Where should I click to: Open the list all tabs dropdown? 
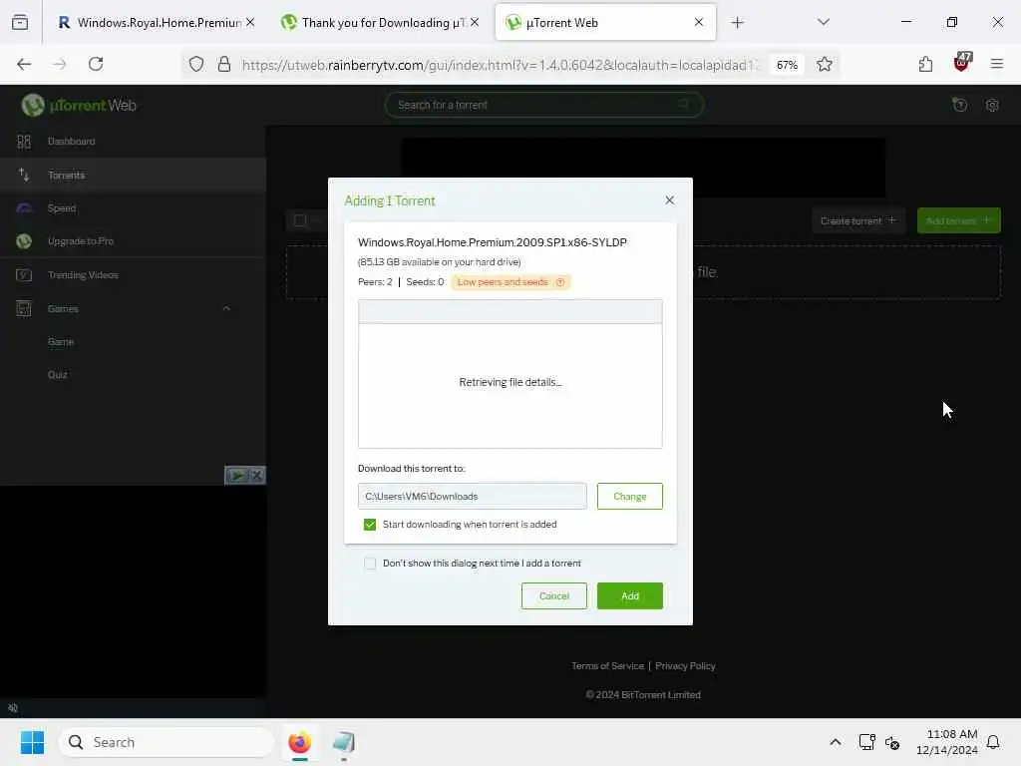tap(823, 22)
